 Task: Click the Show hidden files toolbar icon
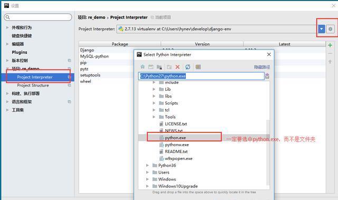point(198,66)
